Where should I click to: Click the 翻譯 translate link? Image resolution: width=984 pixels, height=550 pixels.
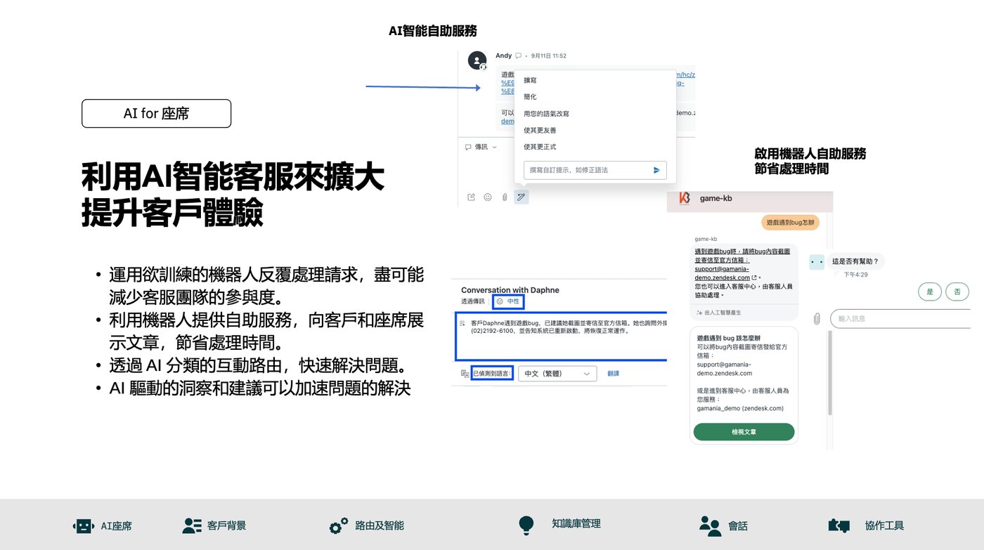614,374
